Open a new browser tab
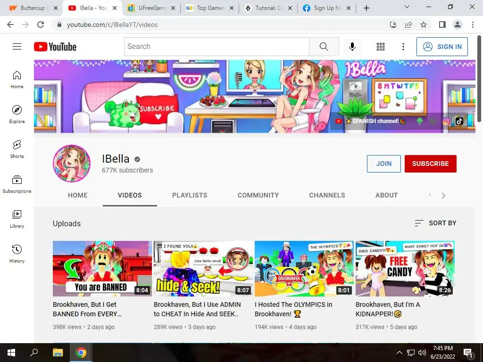This screenshot has width=483, height=362. click(x=366, y=8)
